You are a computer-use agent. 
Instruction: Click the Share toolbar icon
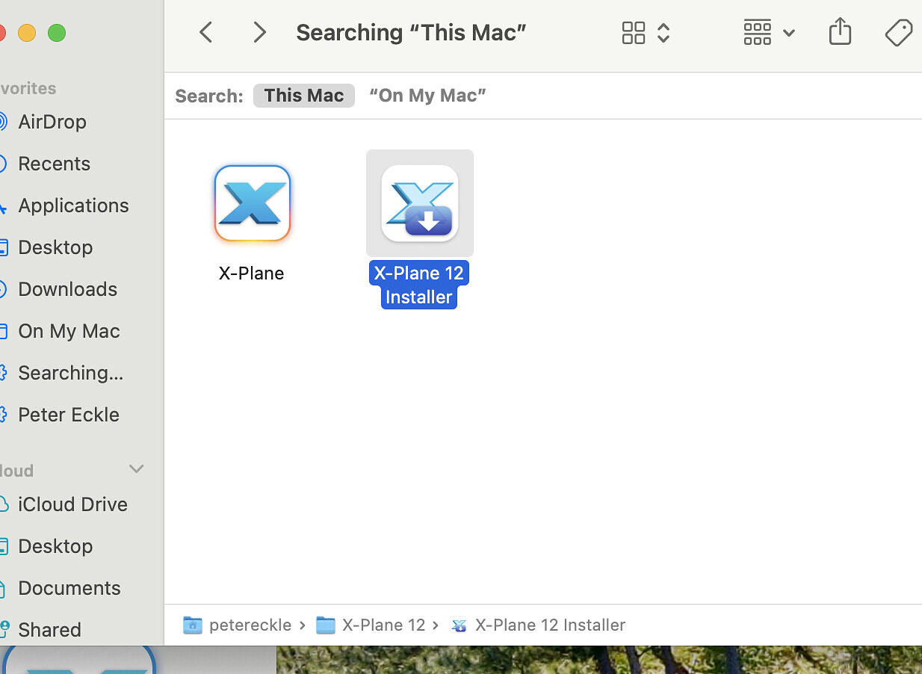click(x=840, y=32)
